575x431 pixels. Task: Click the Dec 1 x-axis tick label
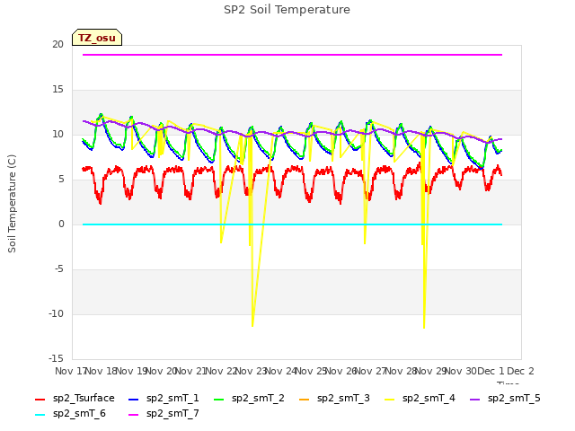491,371
